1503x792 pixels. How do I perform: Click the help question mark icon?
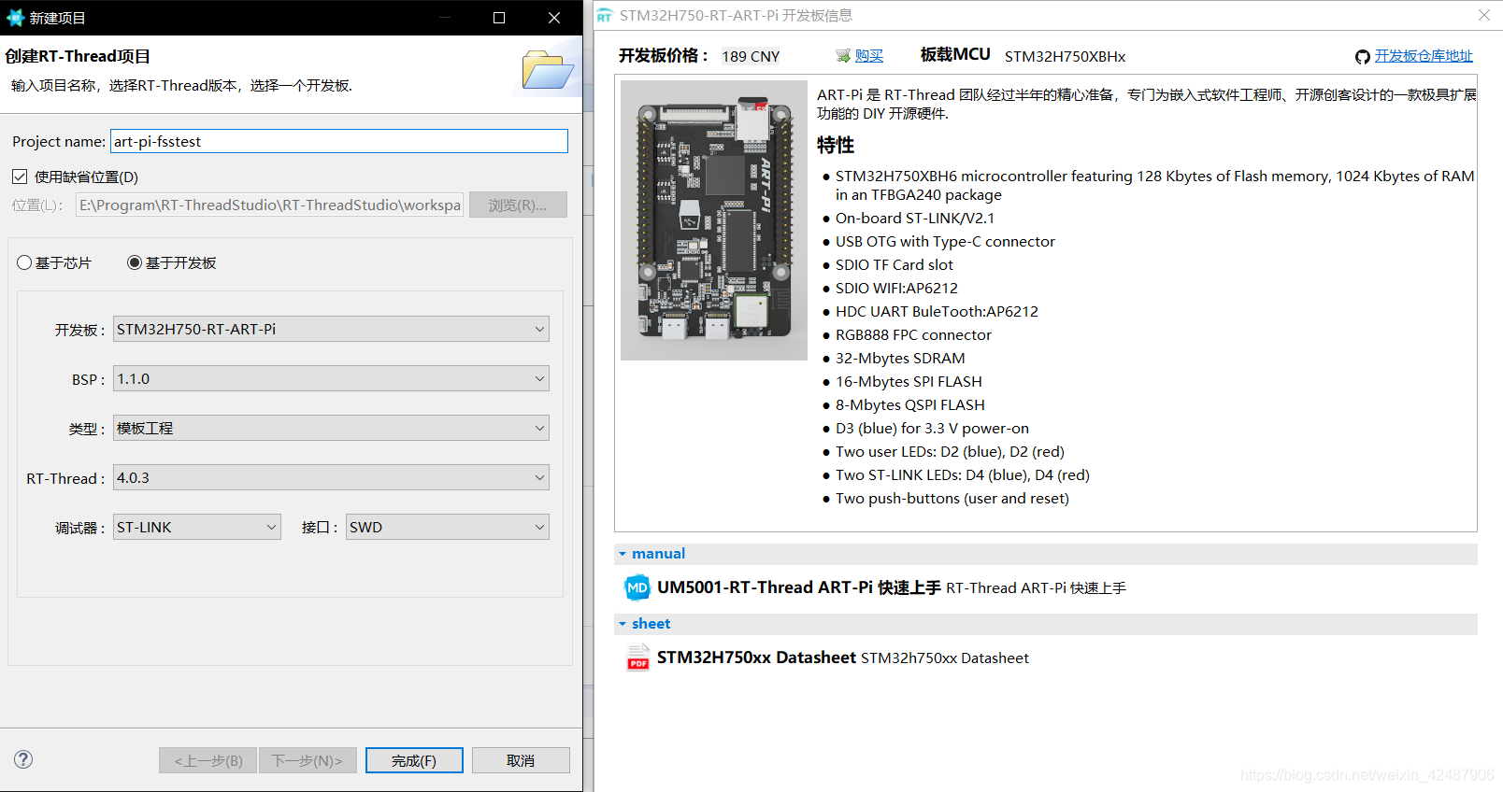(x=23, y=759)
